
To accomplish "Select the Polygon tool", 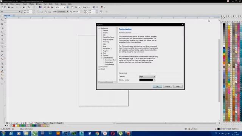I will pos(2,47).
